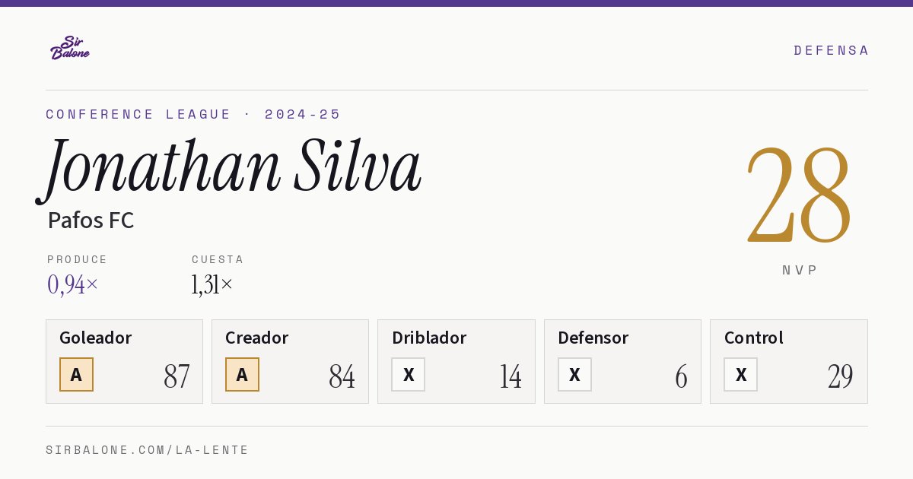Click the Cuesta 1,31× value
Image resolution: width=913 pixels, height=479 pixels.
pos(212,284)
